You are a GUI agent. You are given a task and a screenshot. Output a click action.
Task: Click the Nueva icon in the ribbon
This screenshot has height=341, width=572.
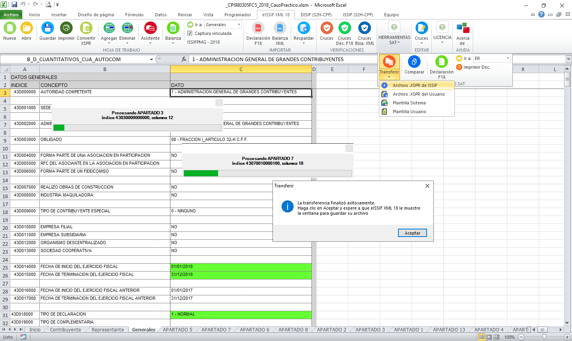click(x=10, y=28)
